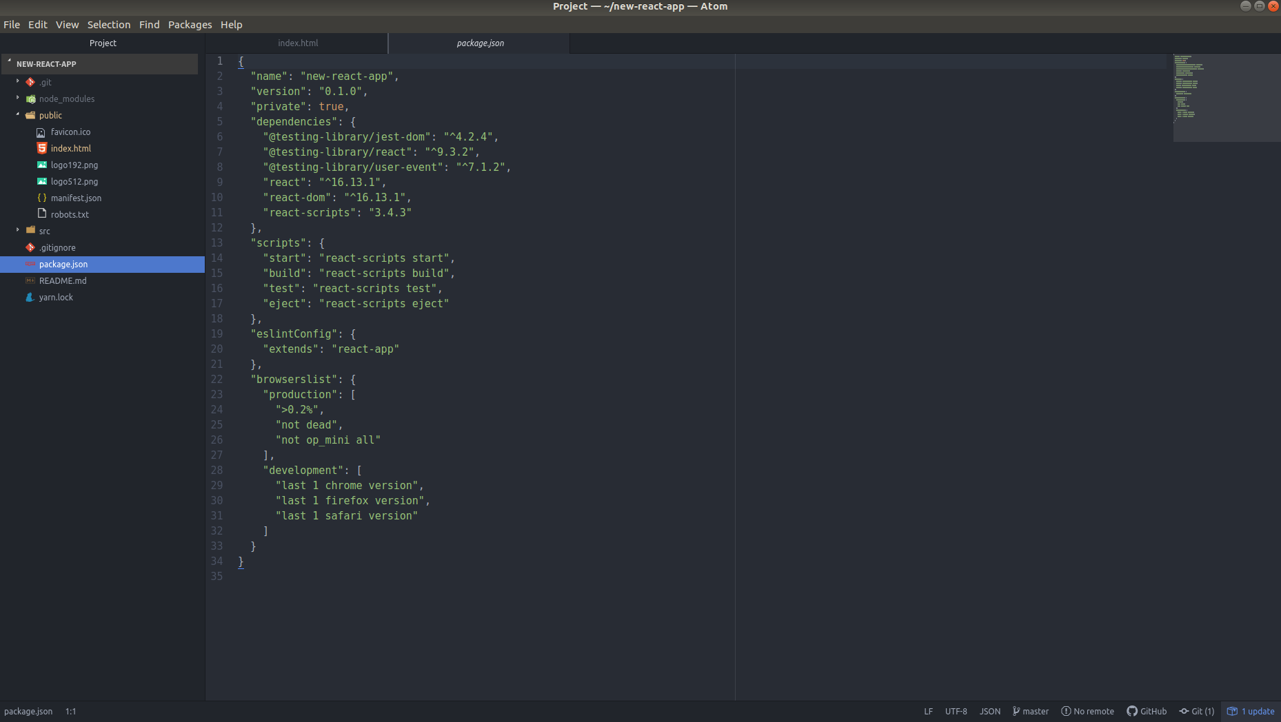Click the npm icon beside package.json
Image resolution: width=1281 pixels, height=722 pixels.
(30, 264)
